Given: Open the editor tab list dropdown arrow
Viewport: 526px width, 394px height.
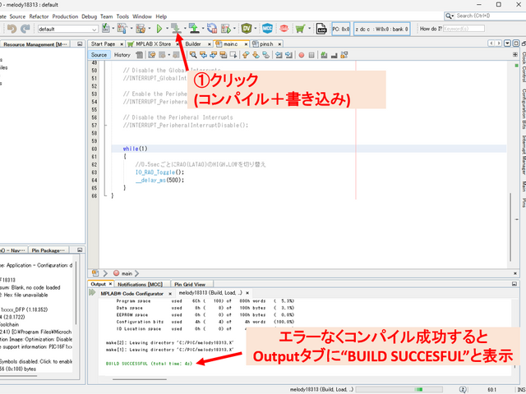Looking at the screenshot, I should point(507,44).
